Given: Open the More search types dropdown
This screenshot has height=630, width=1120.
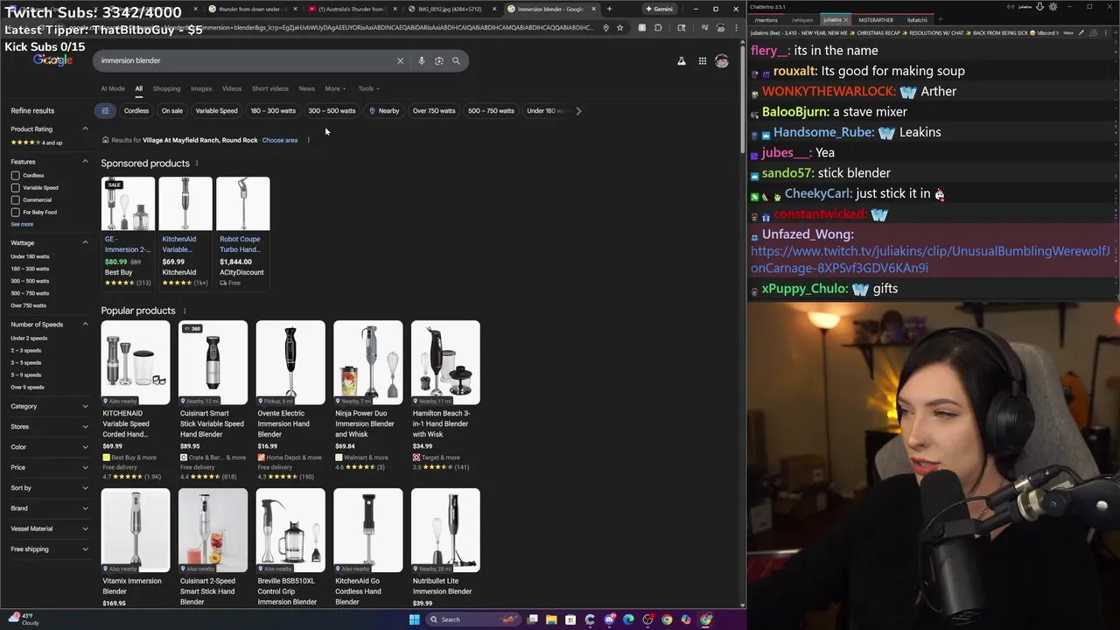Looking at the screenshot, I should tap(335, 88).
